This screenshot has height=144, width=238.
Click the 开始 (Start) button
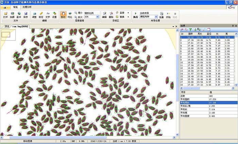[168, 15]
